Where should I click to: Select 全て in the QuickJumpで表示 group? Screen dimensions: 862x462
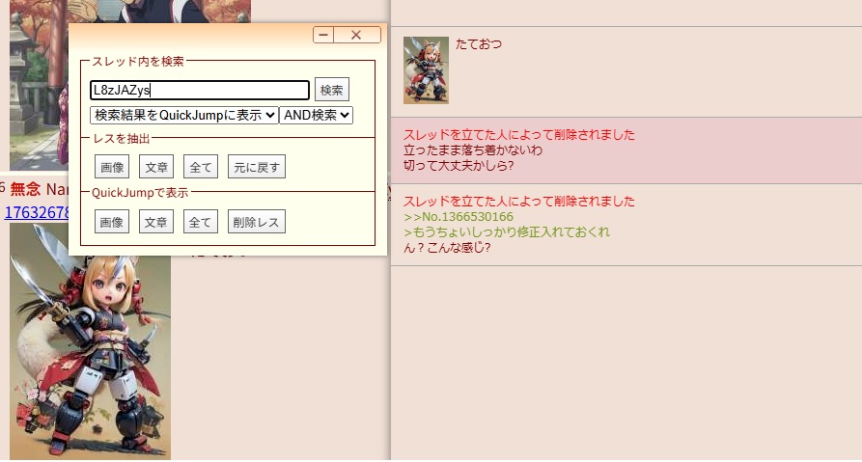pos(201,222)
